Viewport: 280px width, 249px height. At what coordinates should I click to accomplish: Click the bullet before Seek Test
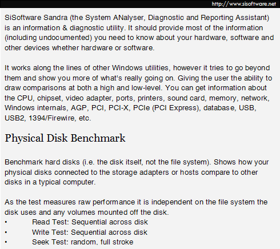point(6,242)
